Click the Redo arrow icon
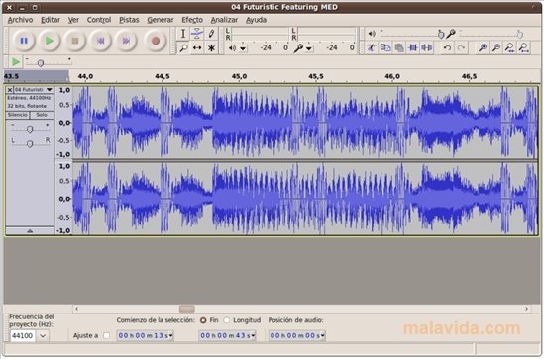The height and width of the screenshot is (359, 544). (x=461, y=47)
